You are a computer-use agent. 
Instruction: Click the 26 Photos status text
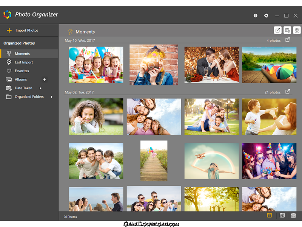tap(70, 217)
